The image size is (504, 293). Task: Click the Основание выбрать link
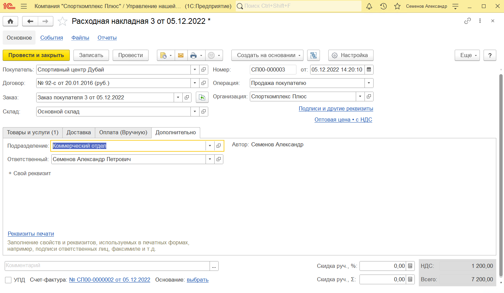[198, 280]
